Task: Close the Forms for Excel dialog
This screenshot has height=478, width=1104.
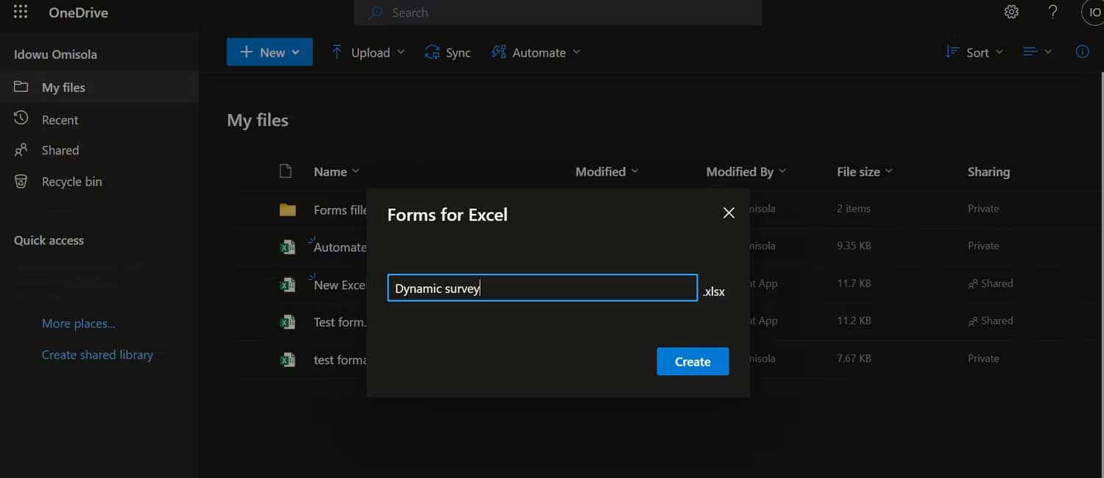Action: 729,213
